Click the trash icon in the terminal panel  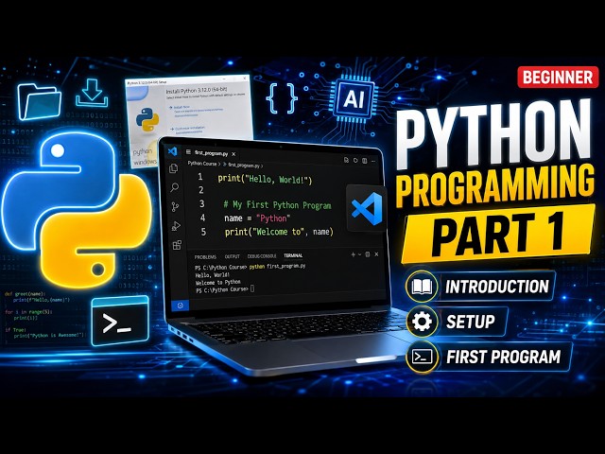pyautogui.click(x=368, y=254)
